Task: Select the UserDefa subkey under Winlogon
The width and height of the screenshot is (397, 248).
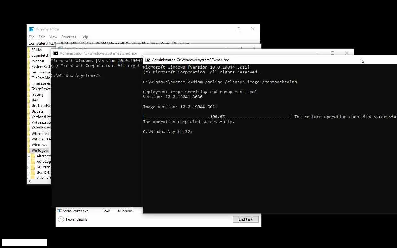Action: click(43, 173)
